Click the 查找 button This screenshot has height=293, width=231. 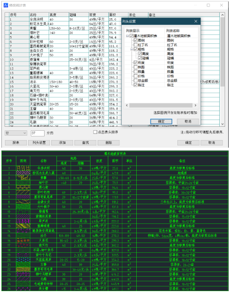pos(85,142)
